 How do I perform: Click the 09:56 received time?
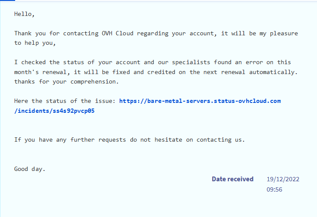pyautogui.click(x=275, y=189)
